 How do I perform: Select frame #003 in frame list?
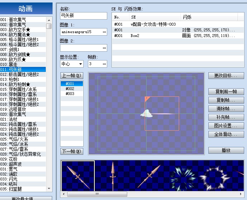72,94
